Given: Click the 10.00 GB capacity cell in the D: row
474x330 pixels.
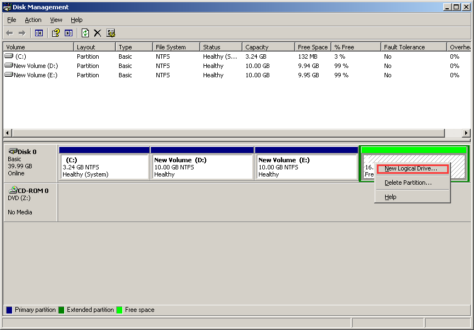Looking at the screenshot, I should coord(257,66).
